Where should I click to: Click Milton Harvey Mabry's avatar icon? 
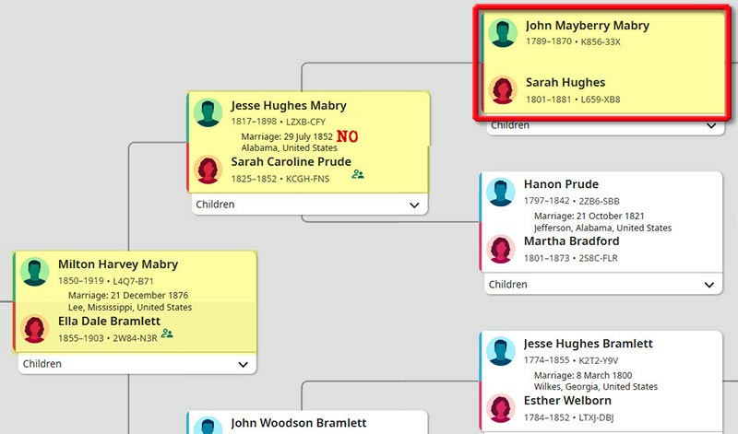pyautogui.click(x=36, y=272)
